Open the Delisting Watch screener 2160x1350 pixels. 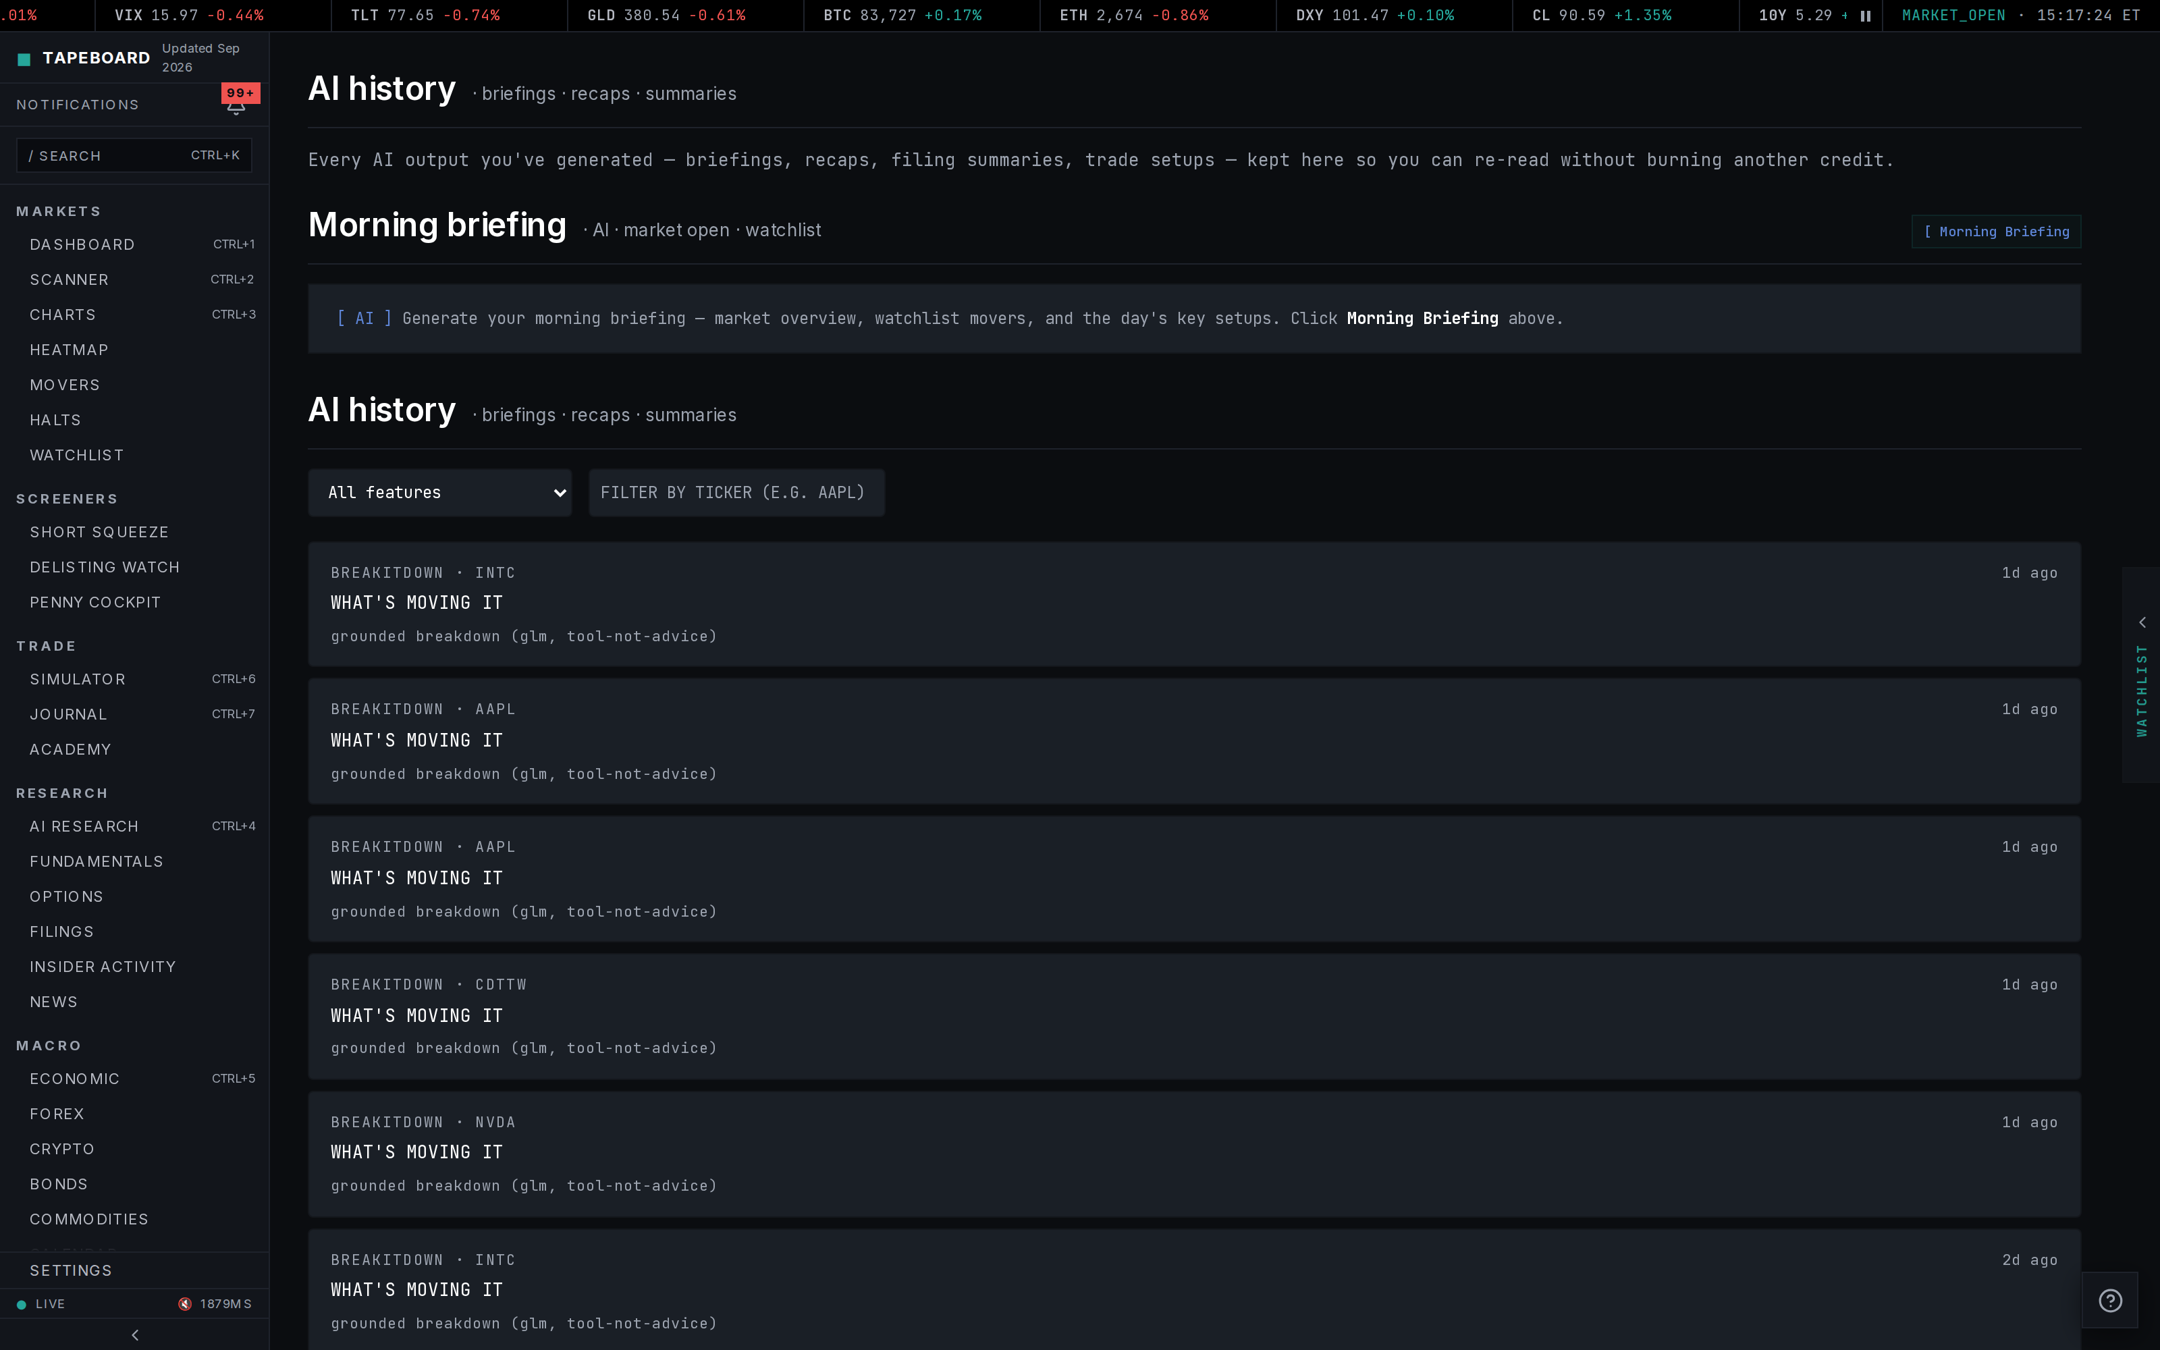click(135, 567)
